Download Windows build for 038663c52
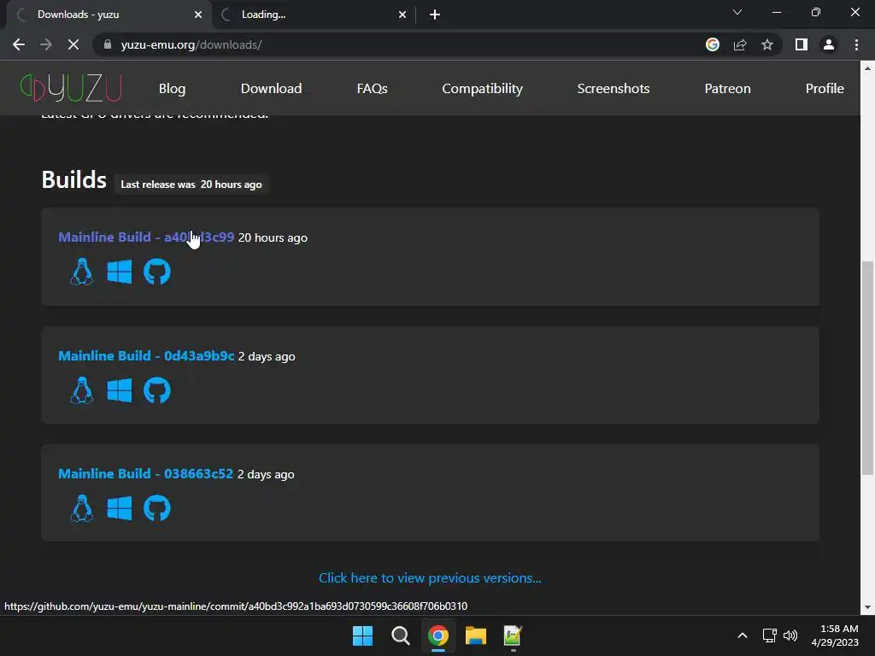The image size is (875, 656). point(120,508)
